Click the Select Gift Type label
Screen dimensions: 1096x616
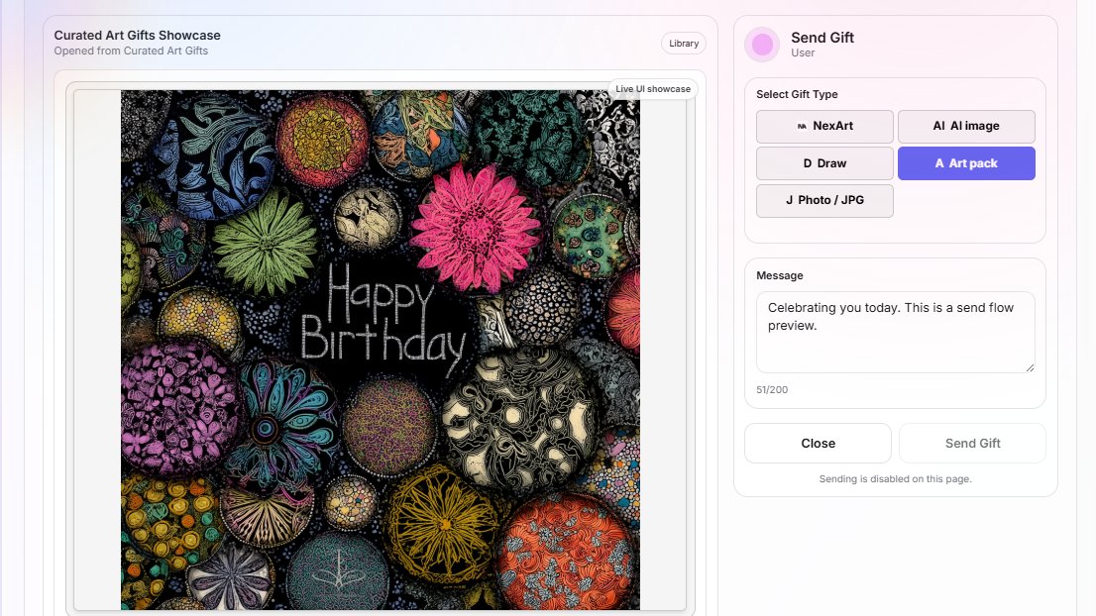click(797, 94)
